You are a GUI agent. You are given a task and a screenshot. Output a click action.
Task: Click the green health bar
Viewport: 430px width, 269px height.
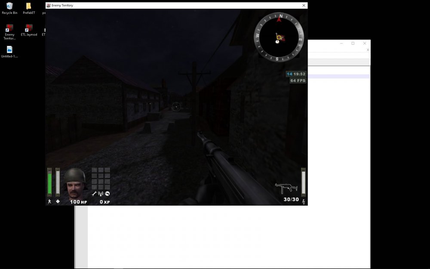[x=49, y=182]
